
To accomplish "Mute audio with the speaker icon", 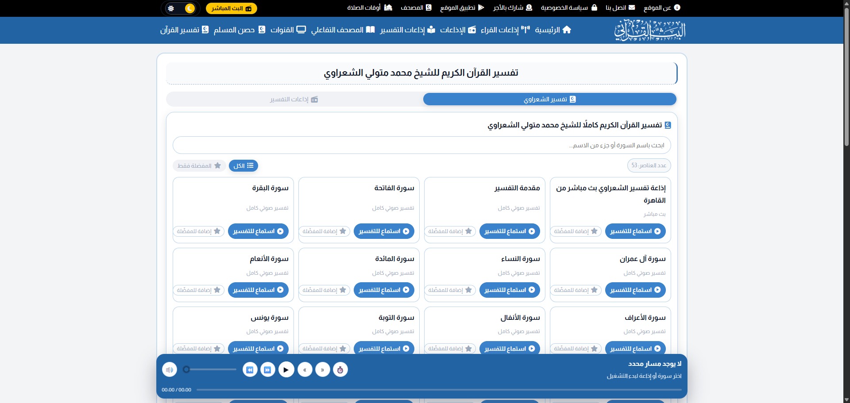I will click(x=170, y=369).
